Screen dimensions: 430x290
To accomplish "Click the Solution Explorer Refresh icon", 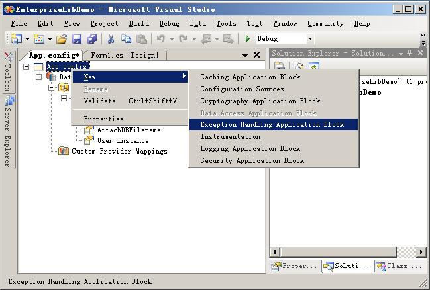I will 314,66.
